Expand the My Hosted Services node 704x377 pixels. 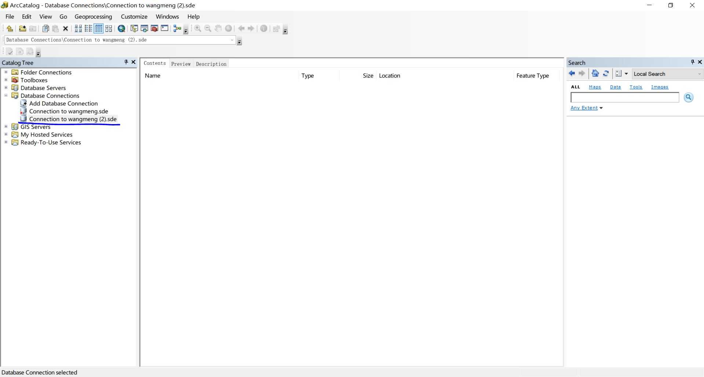[x=6, y=134]
